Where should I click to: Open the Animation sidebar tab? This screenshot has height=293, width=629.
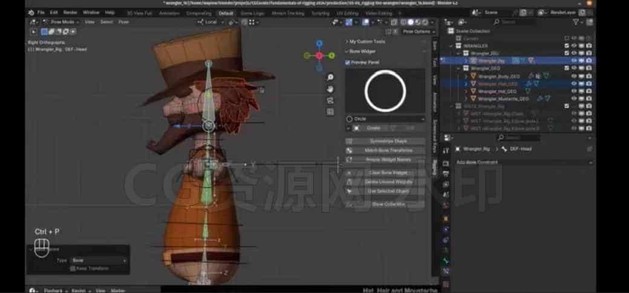(x=434, y=102)
